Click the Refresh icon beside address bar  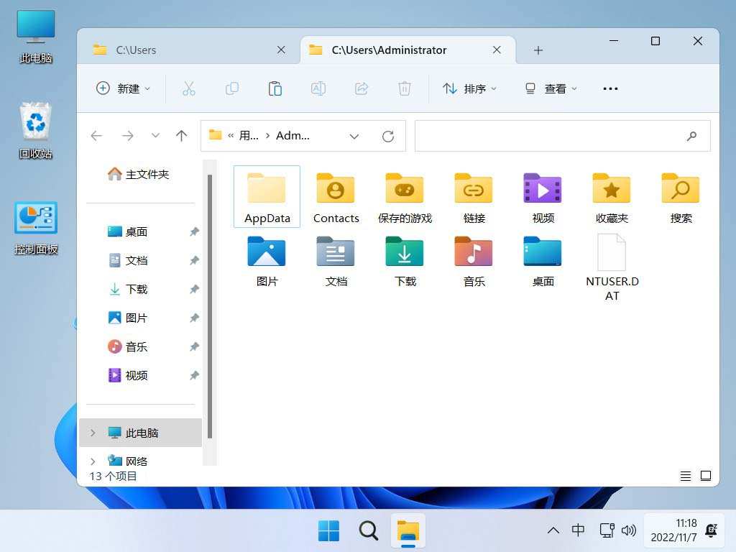click(388, 136)
